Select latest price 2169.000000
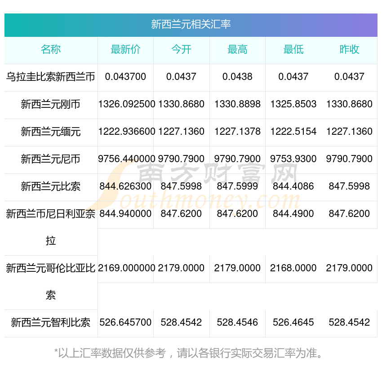Screen dimensions: 382x367 (127, 268)
